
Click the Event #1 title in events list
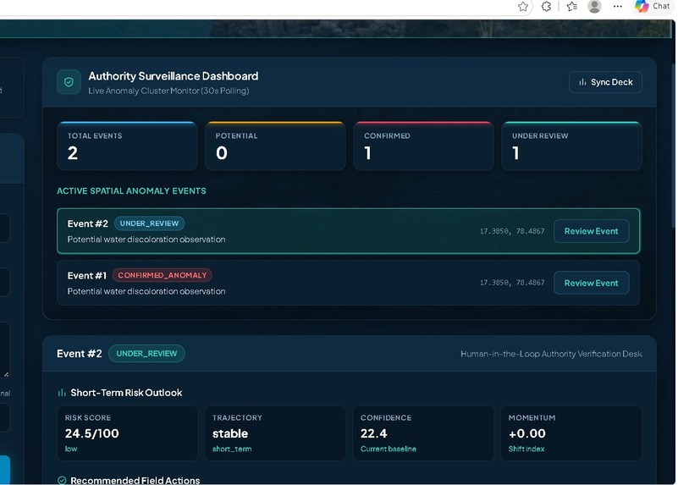[87, 276]
